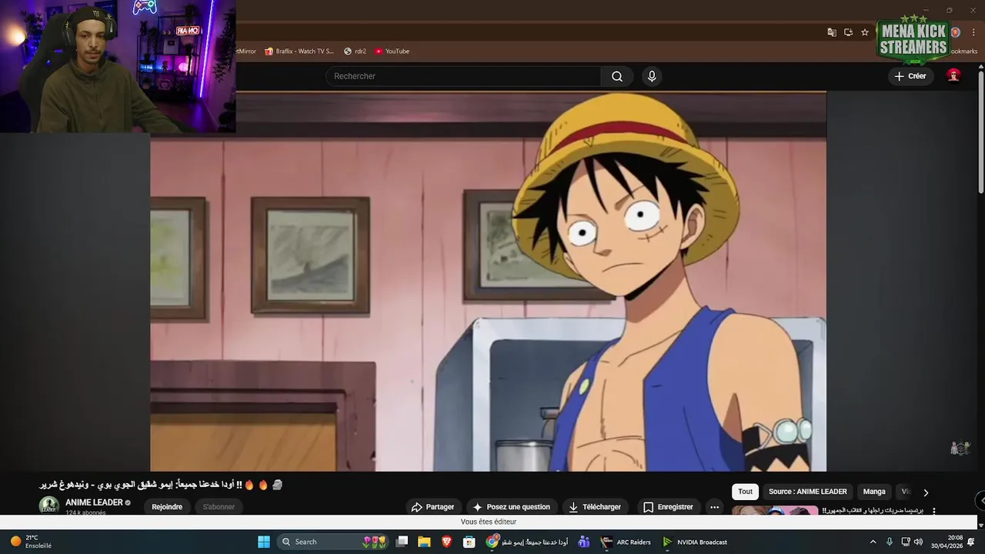
Task: Switch to ARC Raiders on the taskbar
Action: [x=626, y=542]
